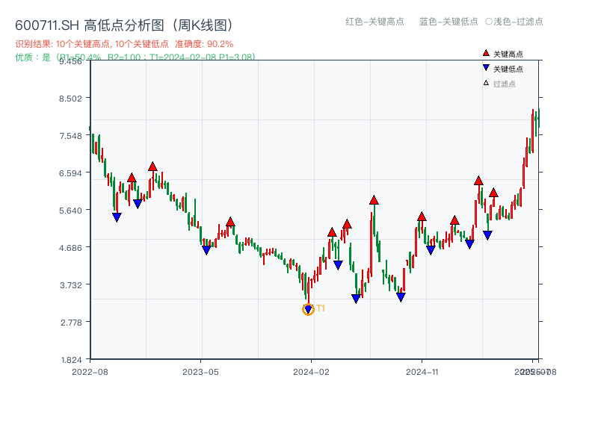598x448 pixels.
Task: Select the first blue low-point marker on the chart
Action: pyautogui.click(x=117, y=217)
